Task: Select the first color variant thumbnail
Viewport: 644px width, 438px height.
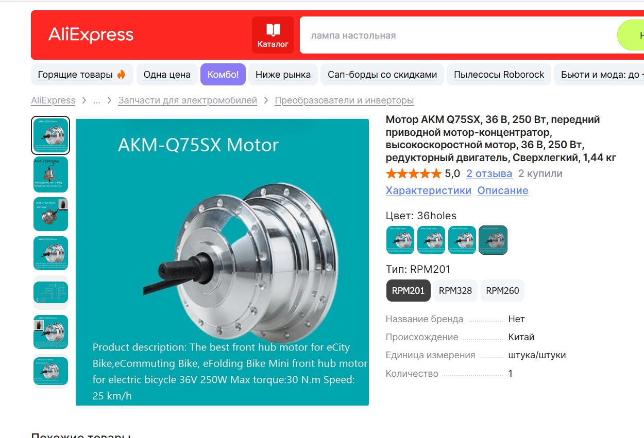Action: (400, 240)
